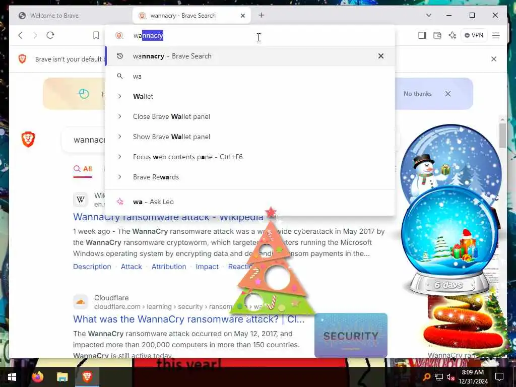
Task: Dismiss the default browser notification bar
Action: 494,59
